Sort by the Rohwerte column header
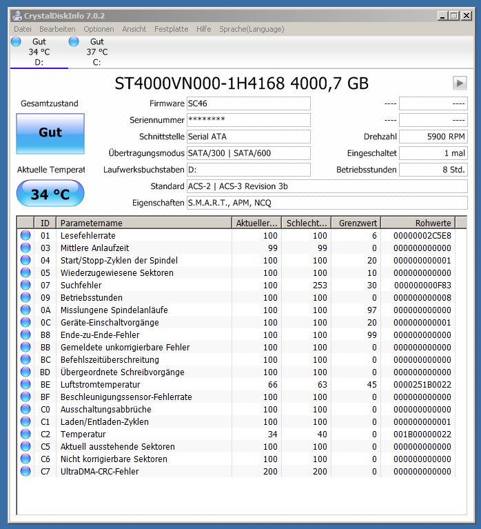Image resolution: width=481 pixels, height=529 pixels. (418, 223)
